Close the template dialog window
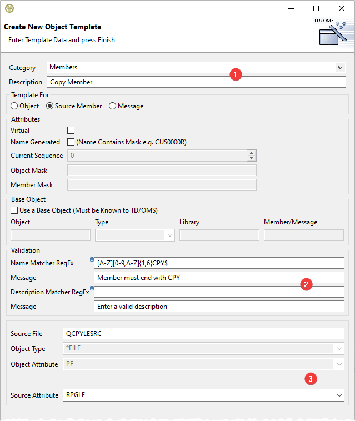The width and height of the screenshot is (355, 421). coord(342,8)
